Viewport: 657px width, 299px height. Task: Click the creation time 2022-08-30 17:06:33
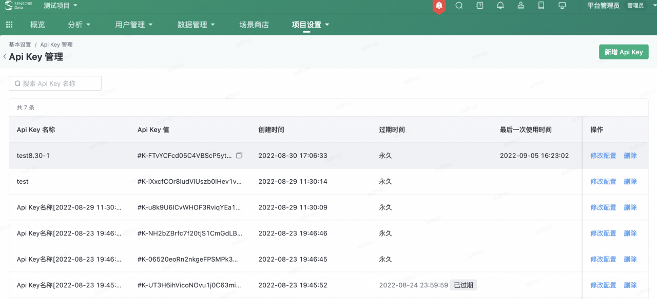point(293,156)
